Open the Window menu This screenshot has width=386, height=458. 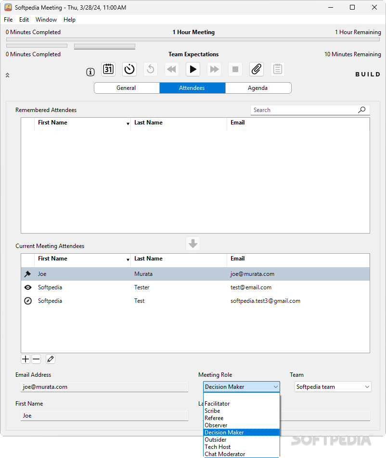point(46,20)
